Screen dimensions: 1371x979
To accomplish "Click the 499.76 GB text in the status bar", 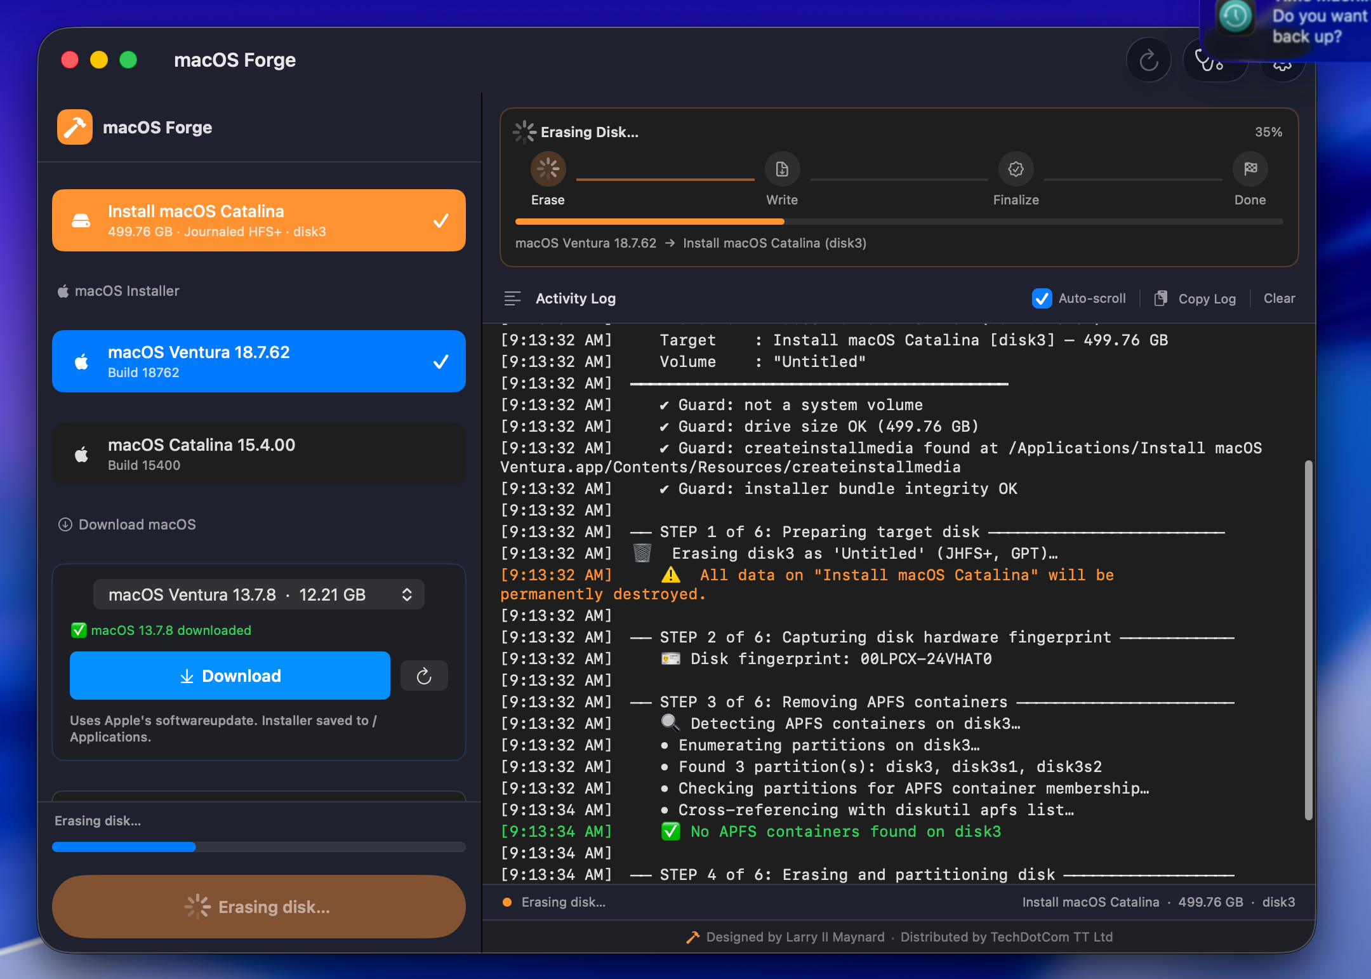I will pyautogui.click(x=1210, y=902).
